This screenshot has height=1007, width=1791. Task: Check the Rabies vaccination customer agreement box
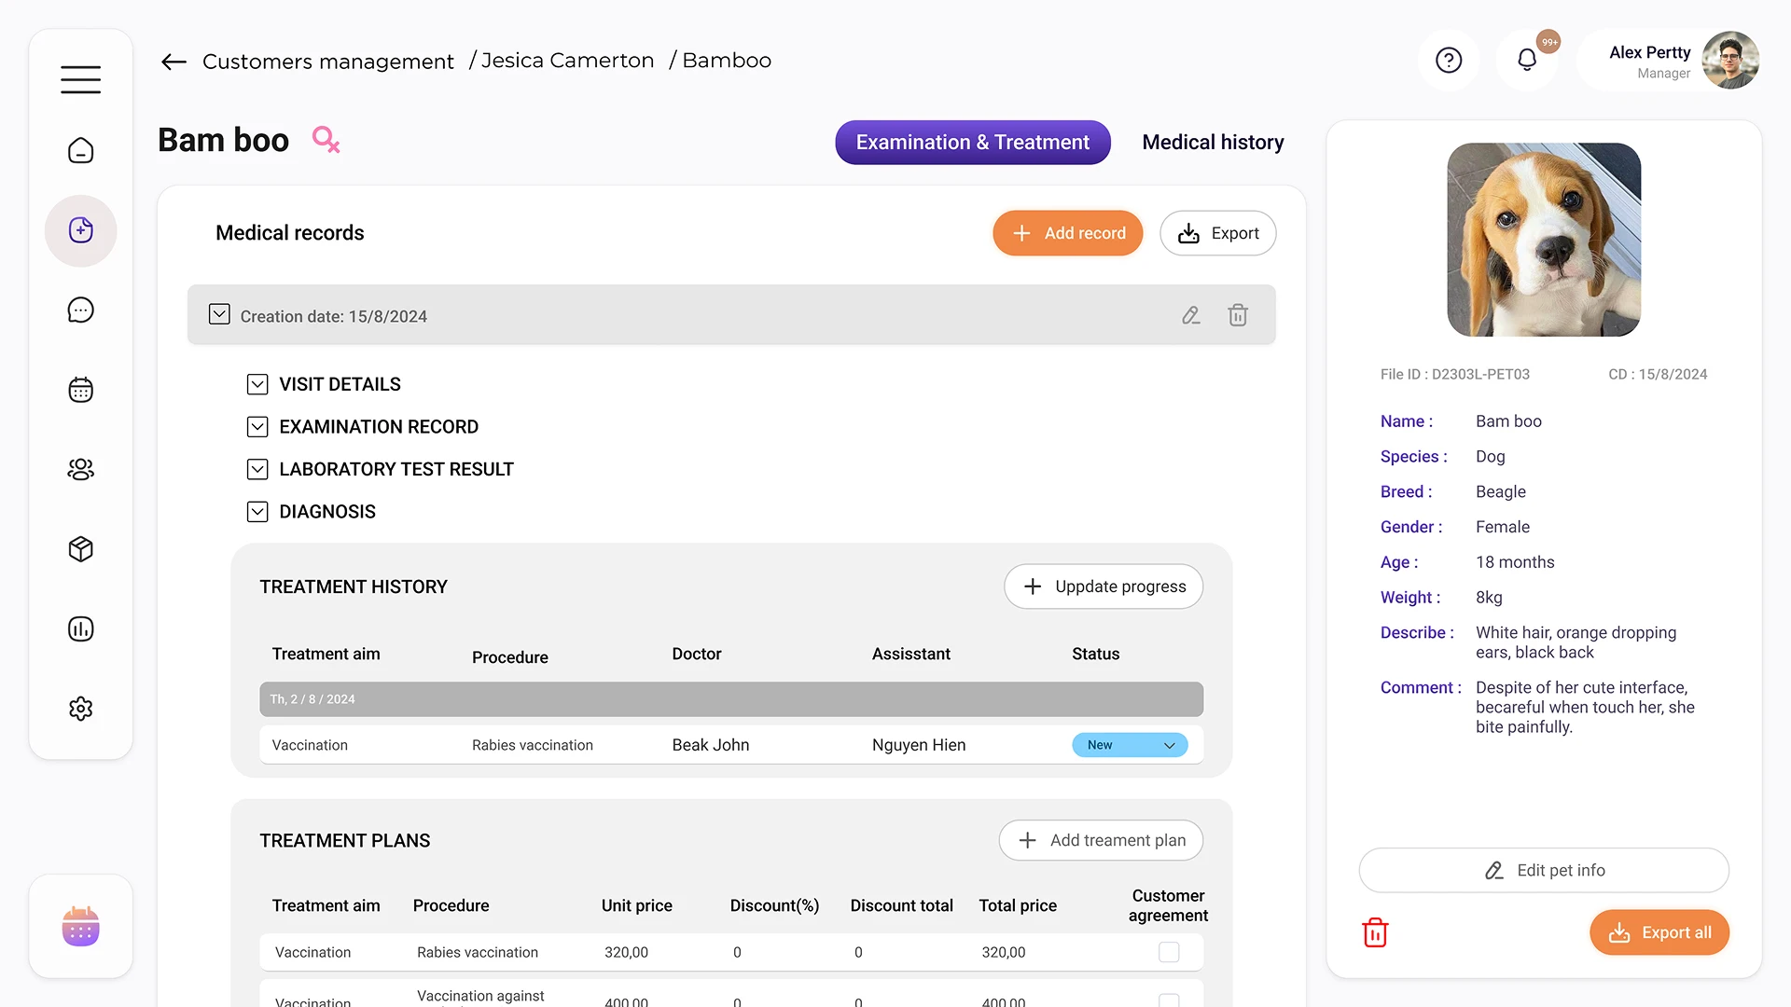(x=1169, y=952)
